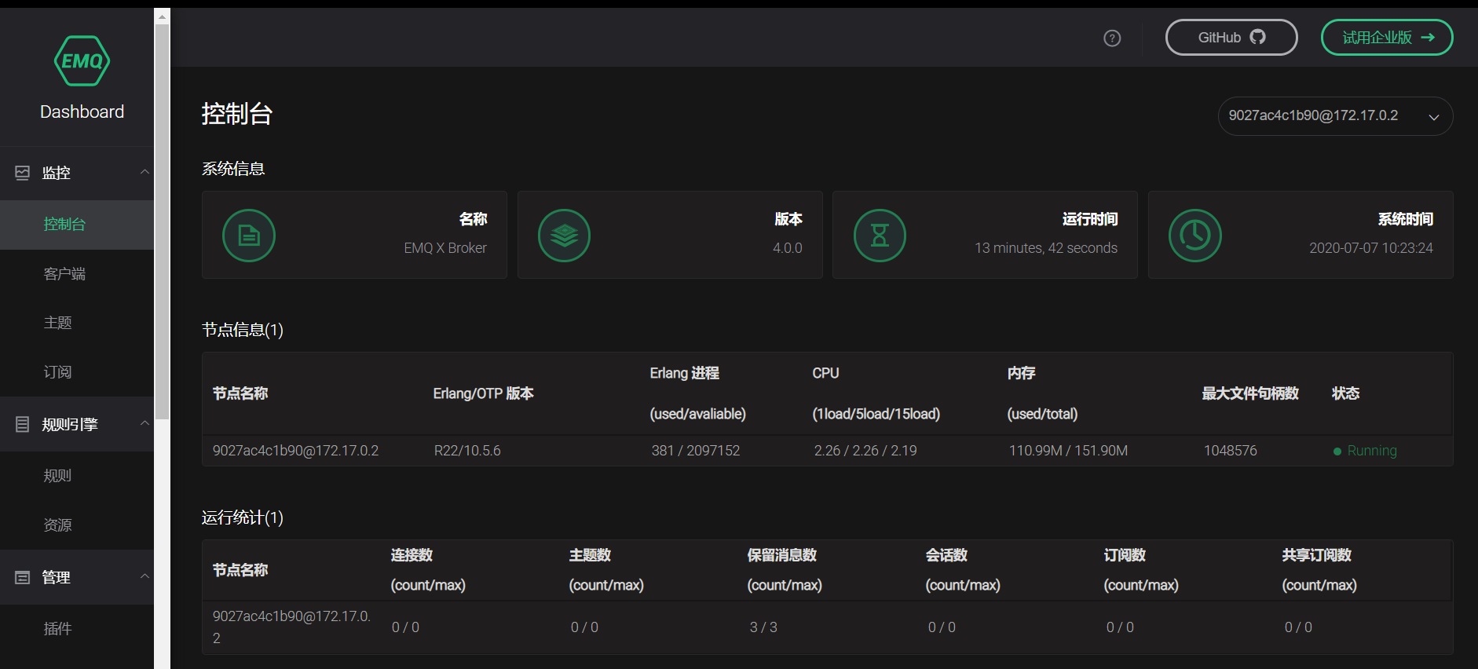Open the 客户端 sidebar page
Image resolution: width=1478 pixels, height=669 pixels.
77,274
